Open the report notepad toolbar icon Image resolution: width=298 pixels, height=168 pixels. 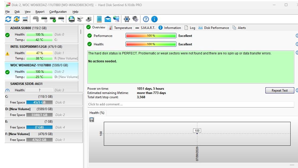(x=99, y=19)
